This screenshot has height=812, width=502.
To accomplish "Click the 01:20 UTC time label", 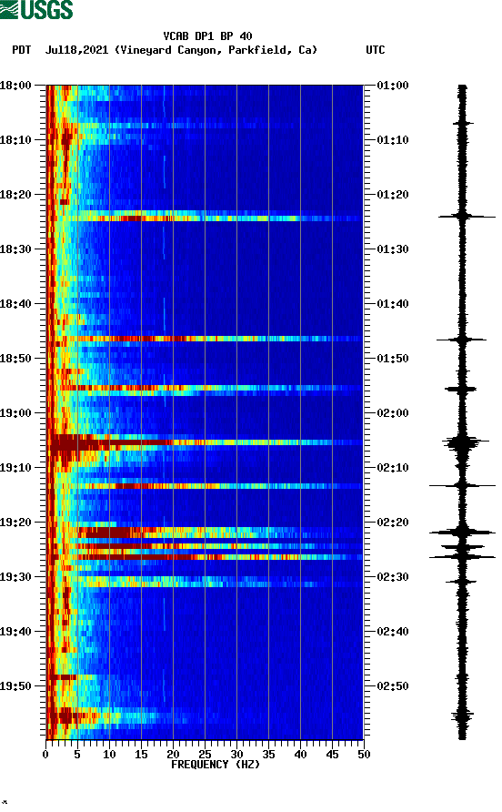I will point(393,195).
